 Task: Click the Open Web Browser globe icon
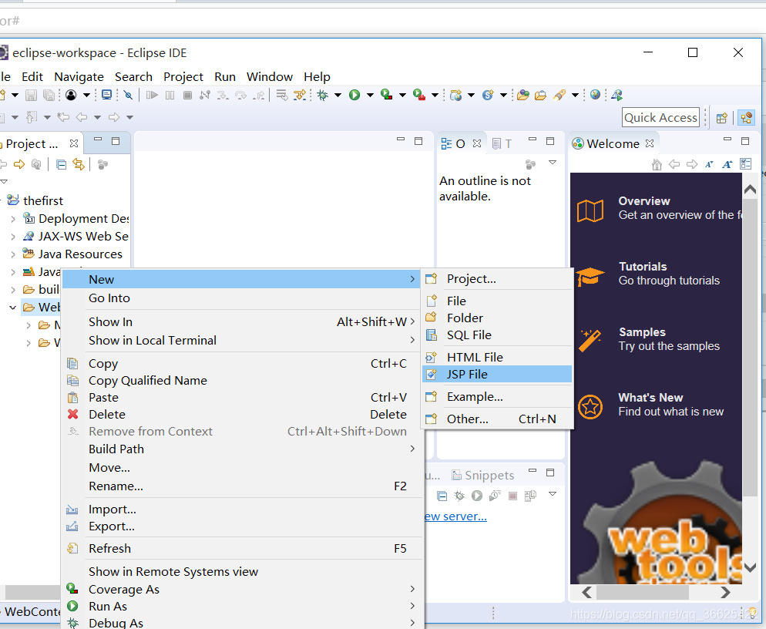595,95
